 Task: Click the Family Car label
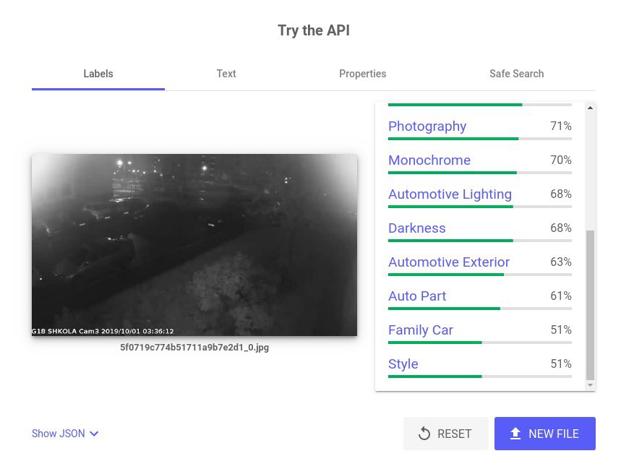[421, 330]
